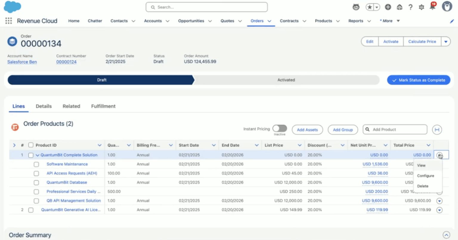Check the QuantumBit Complete Solution row checkbox
458x240 pixels.
pos(31,155)
